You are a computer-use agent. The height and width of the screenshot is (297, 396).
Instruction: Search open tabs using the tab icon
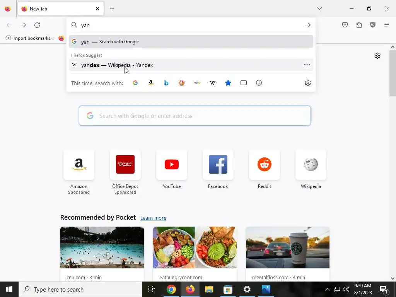click(x=244, y=83)
